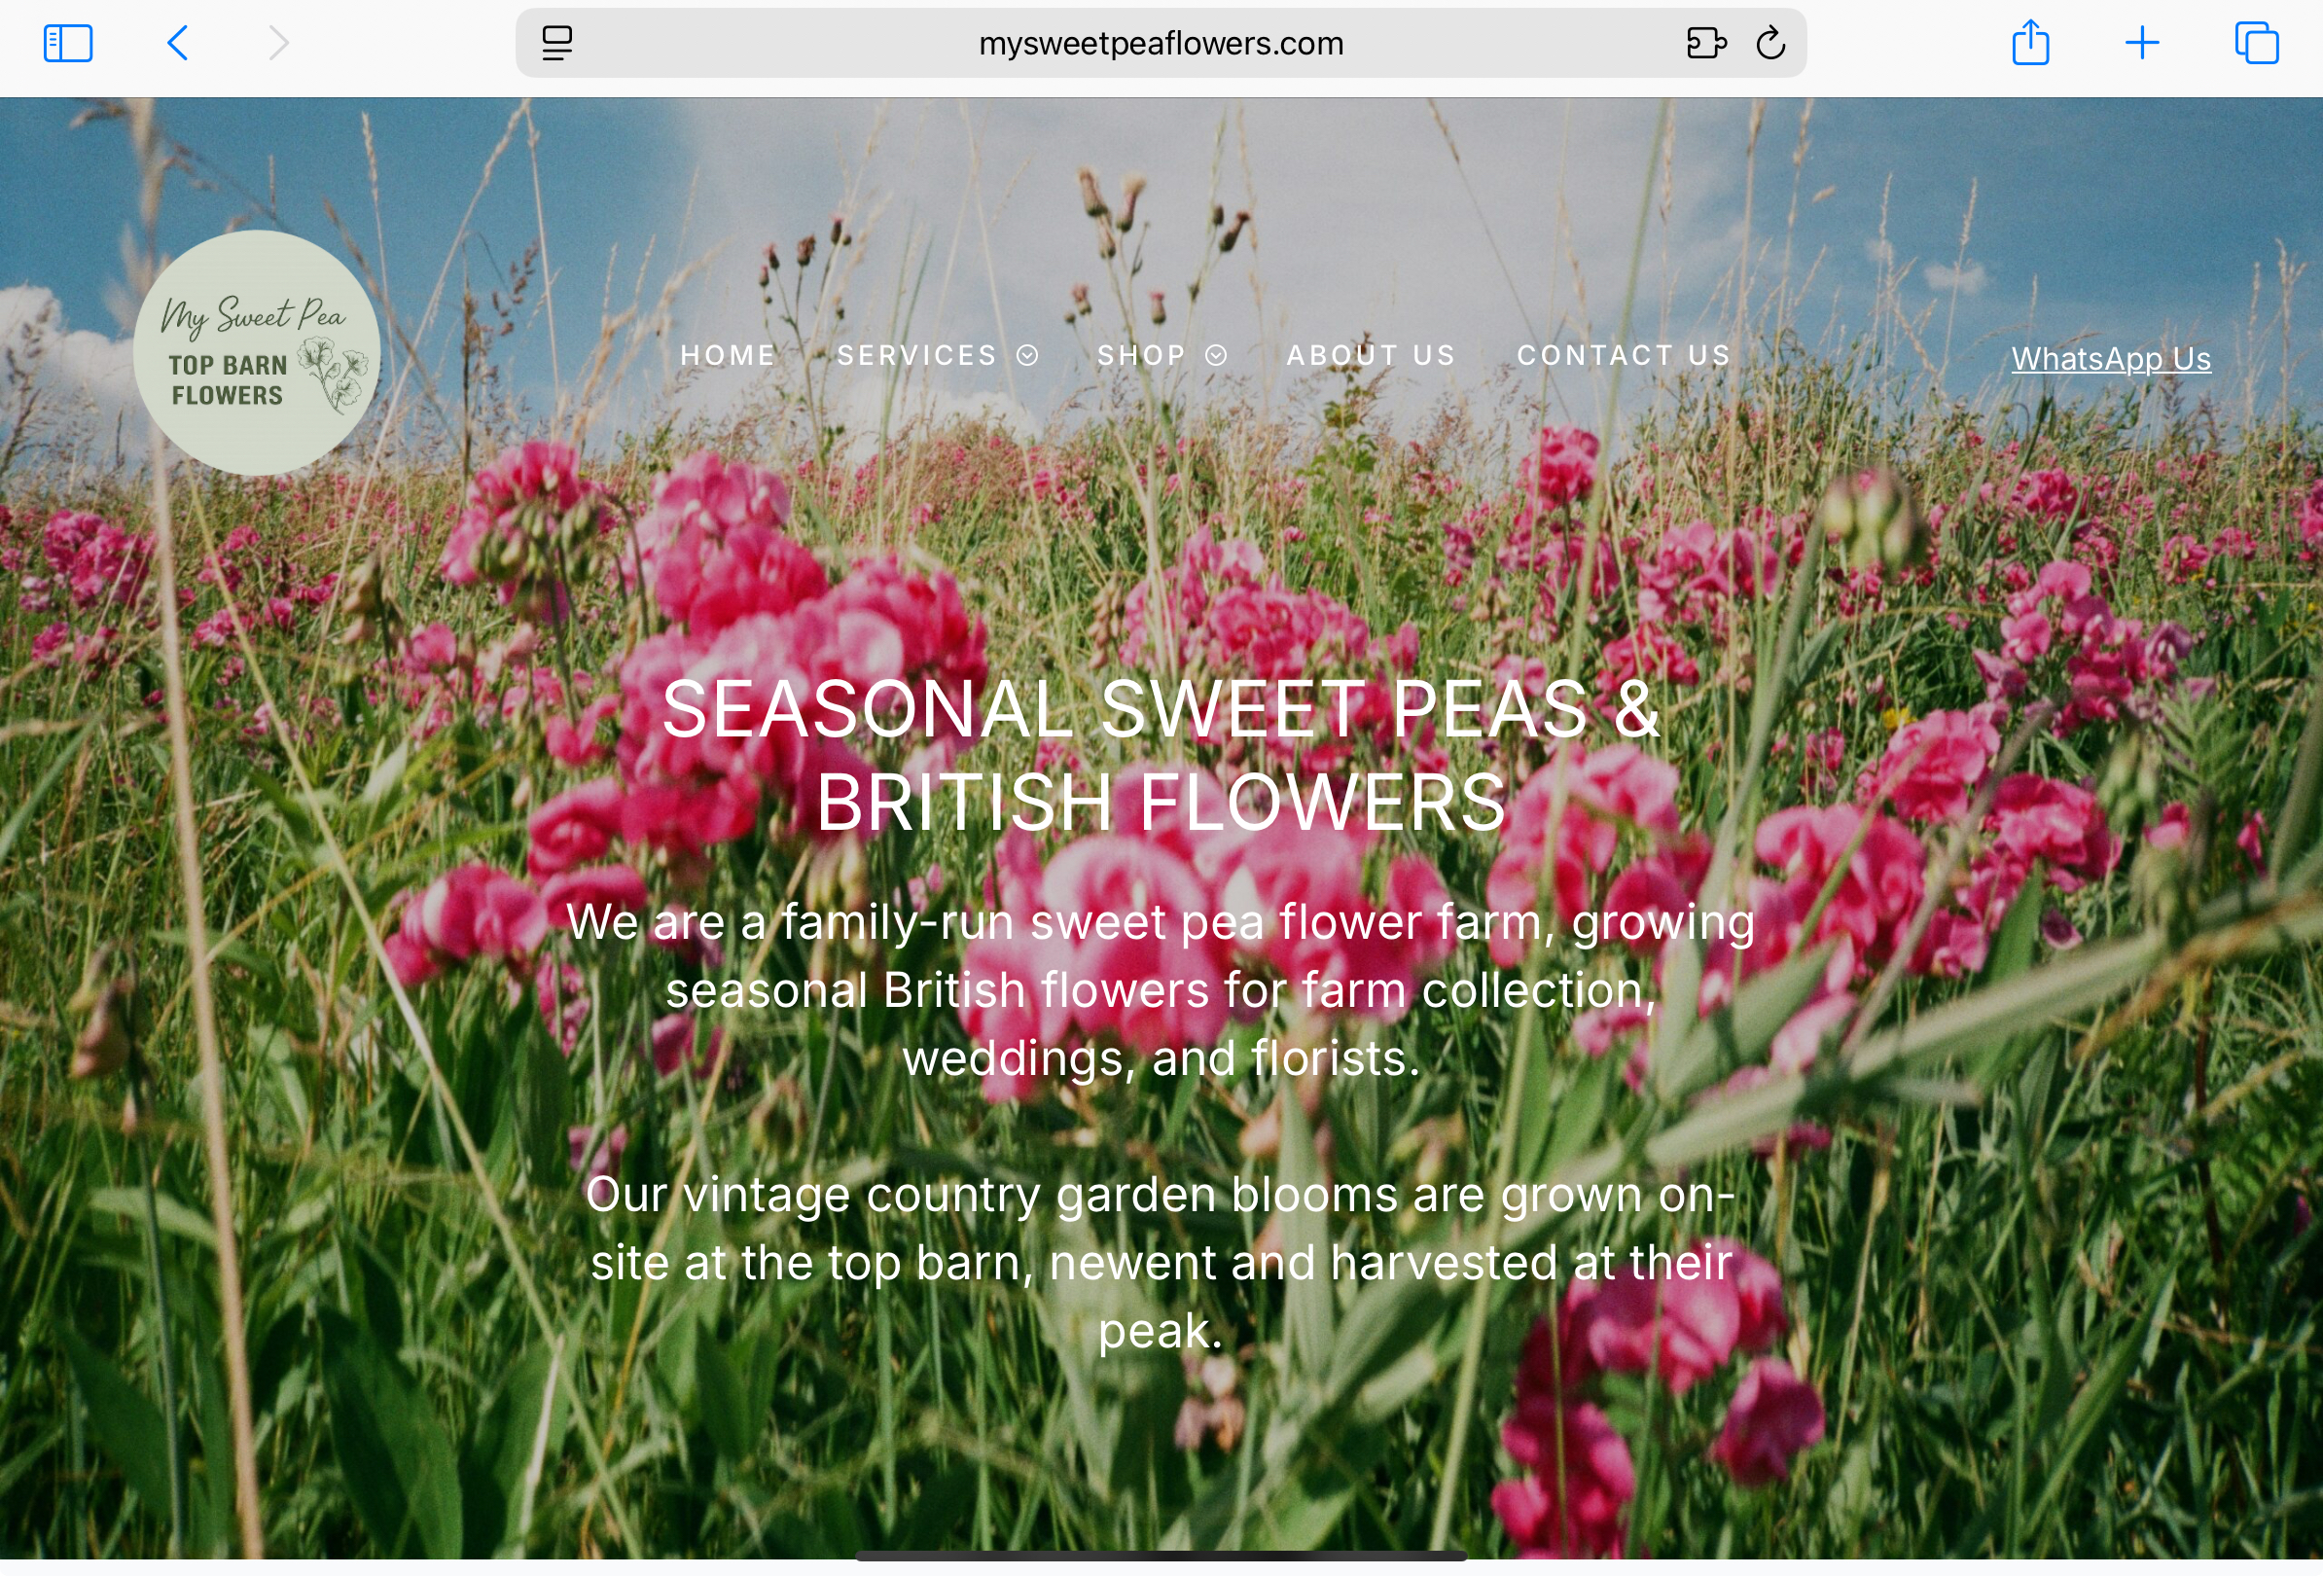Click the mysweetpeaflowers.com address field

(x=1160, y=43)
